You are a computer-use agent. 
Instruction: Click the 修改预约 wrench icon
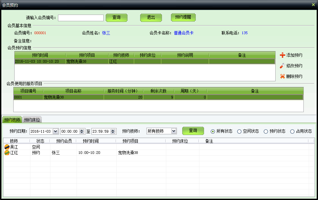282,66
